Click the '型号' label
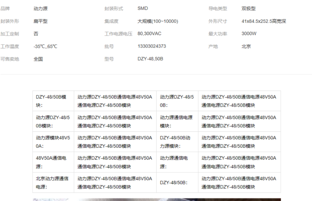The image size is (312, 201). pos(109,59)
